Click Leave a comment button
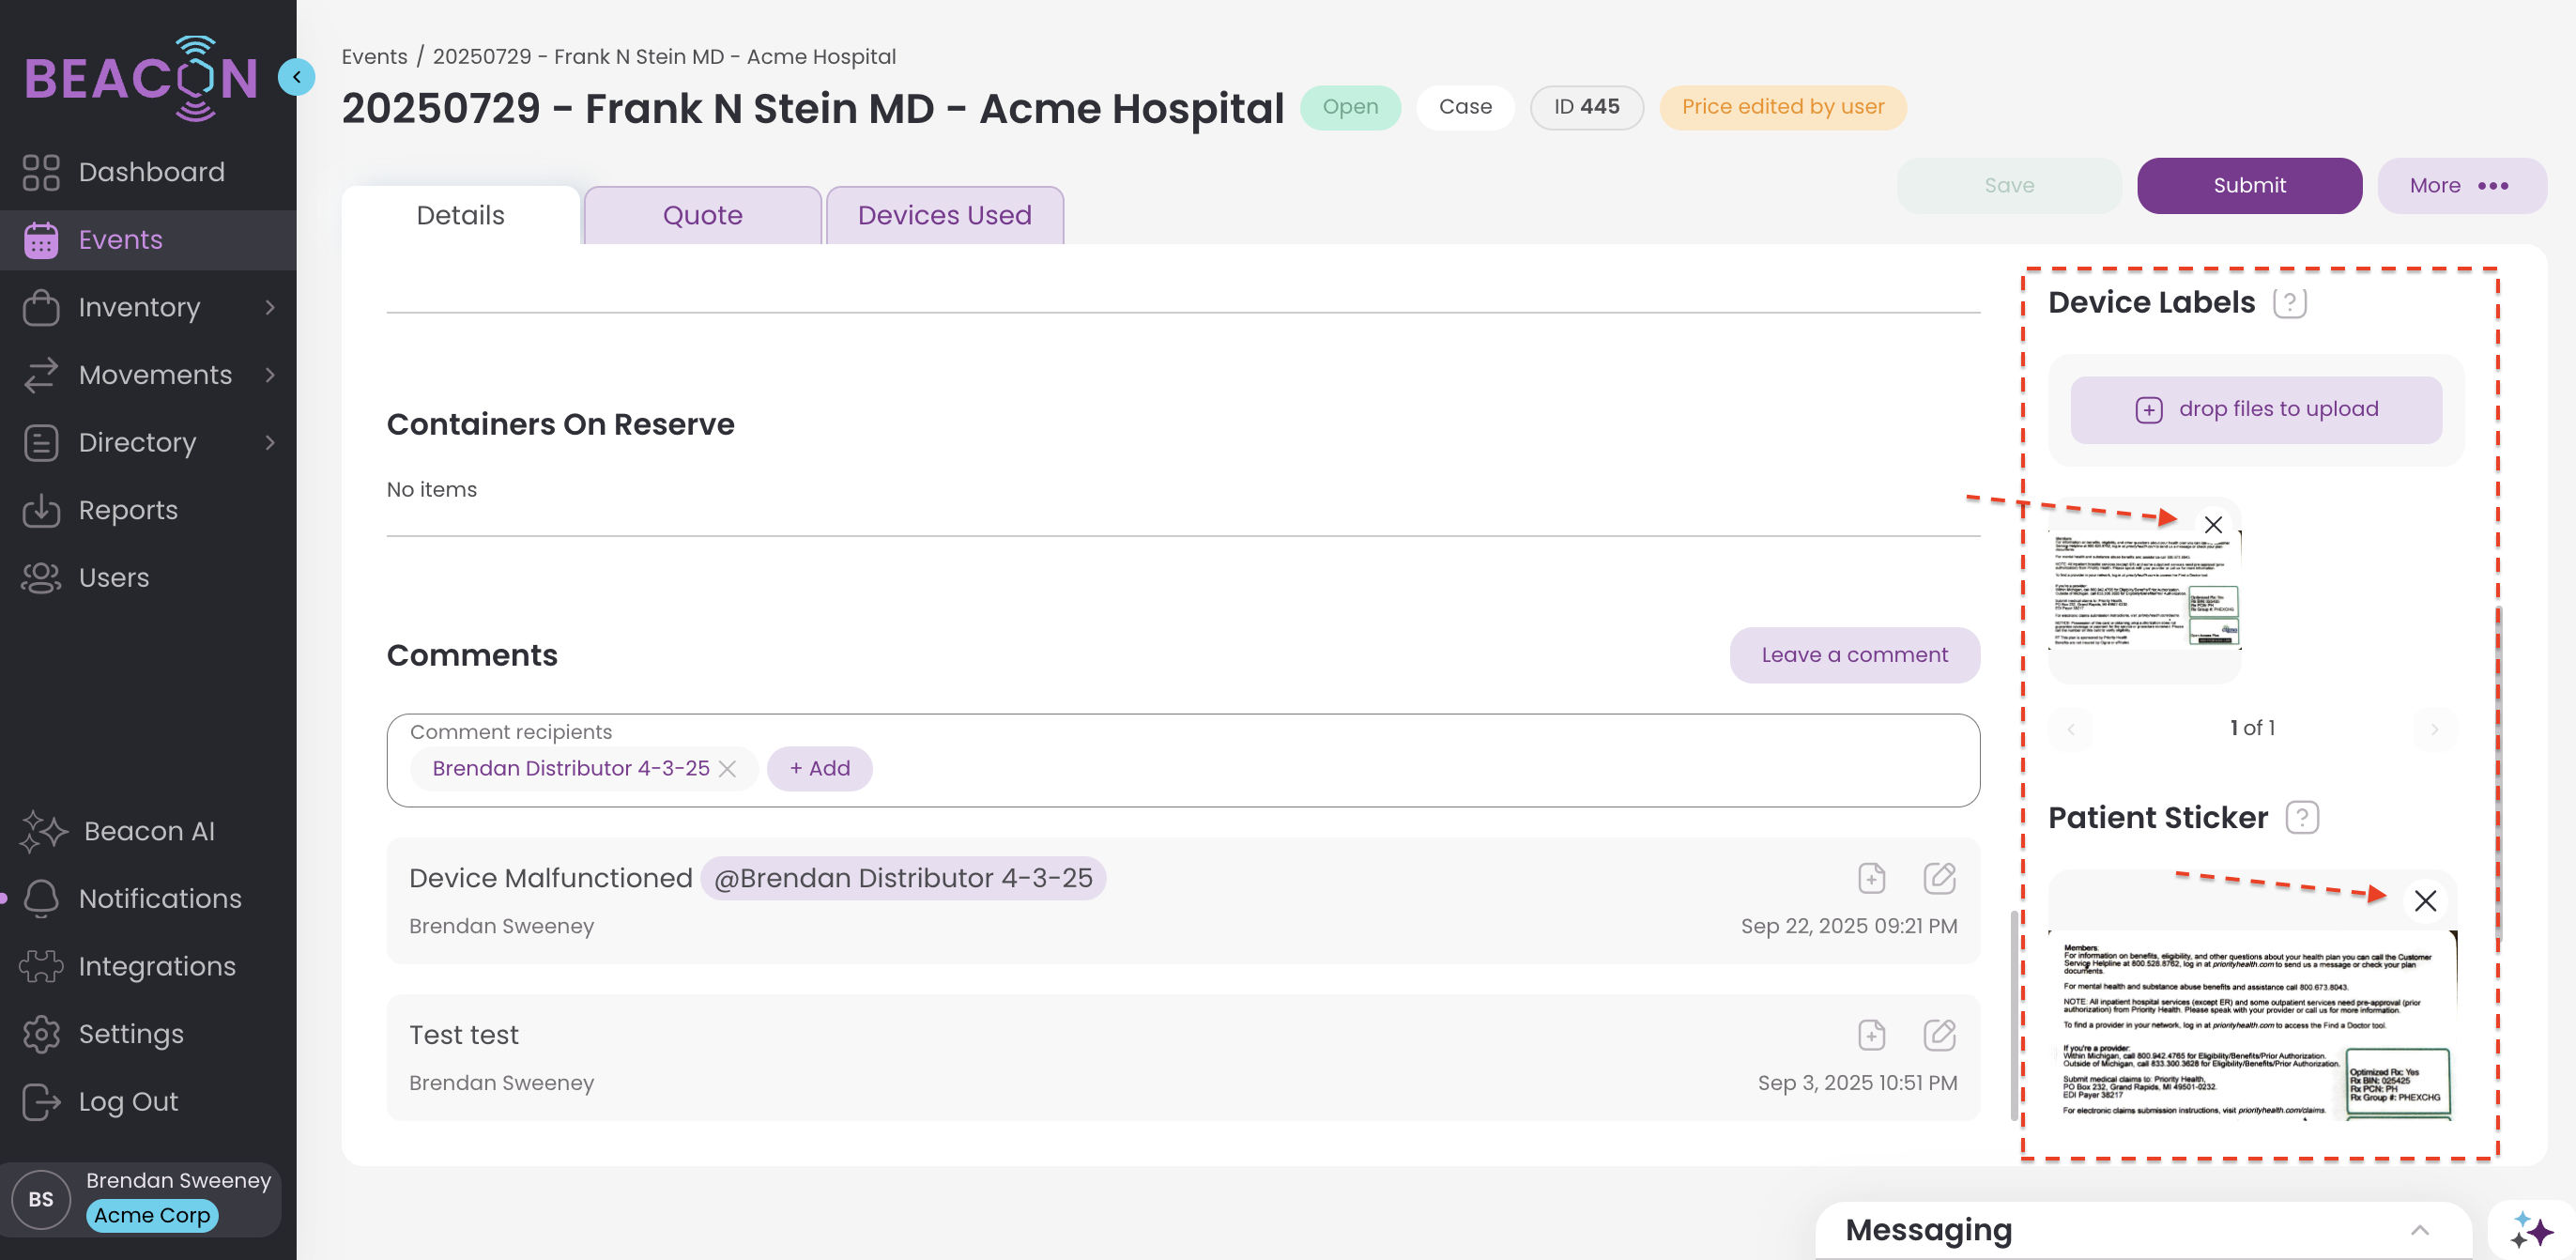2576x1260 pixels. (x=1854, y=655)
